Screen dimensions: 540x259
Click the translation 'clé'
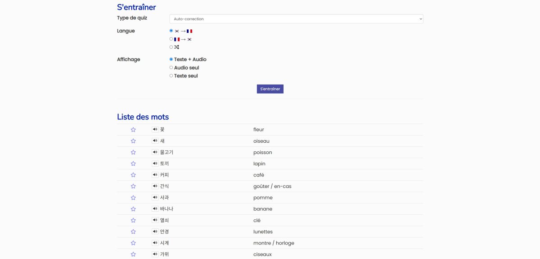point(257,220)
